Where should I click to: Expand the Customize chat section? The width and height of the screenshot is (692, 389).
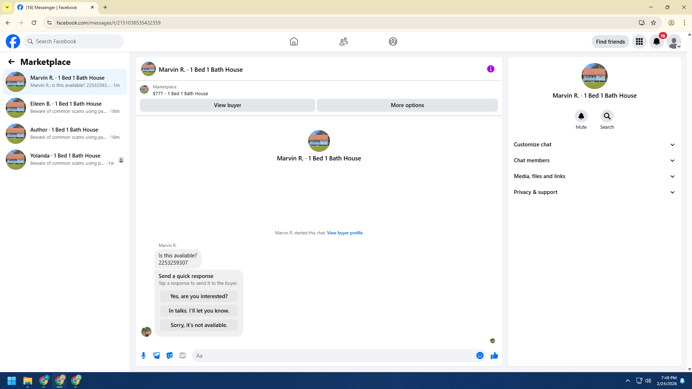point(594,145)
